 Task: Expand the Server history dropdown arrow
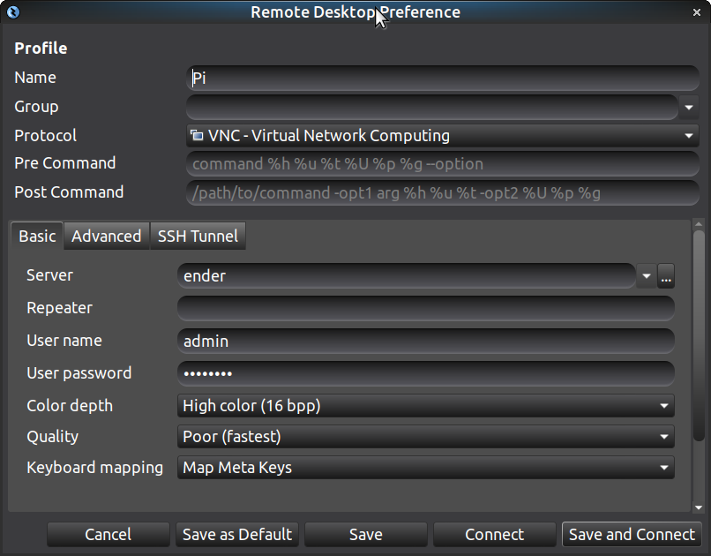647,276
